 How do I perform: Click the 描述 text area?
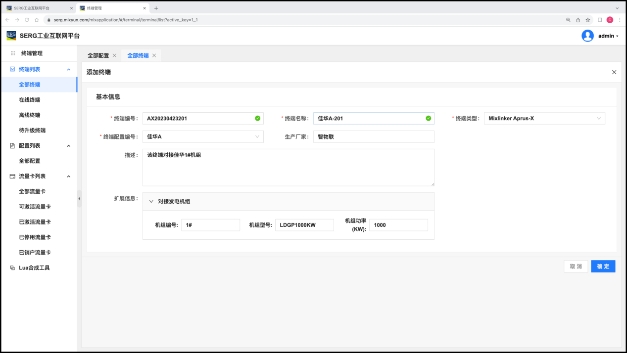(x=288, y=168)
